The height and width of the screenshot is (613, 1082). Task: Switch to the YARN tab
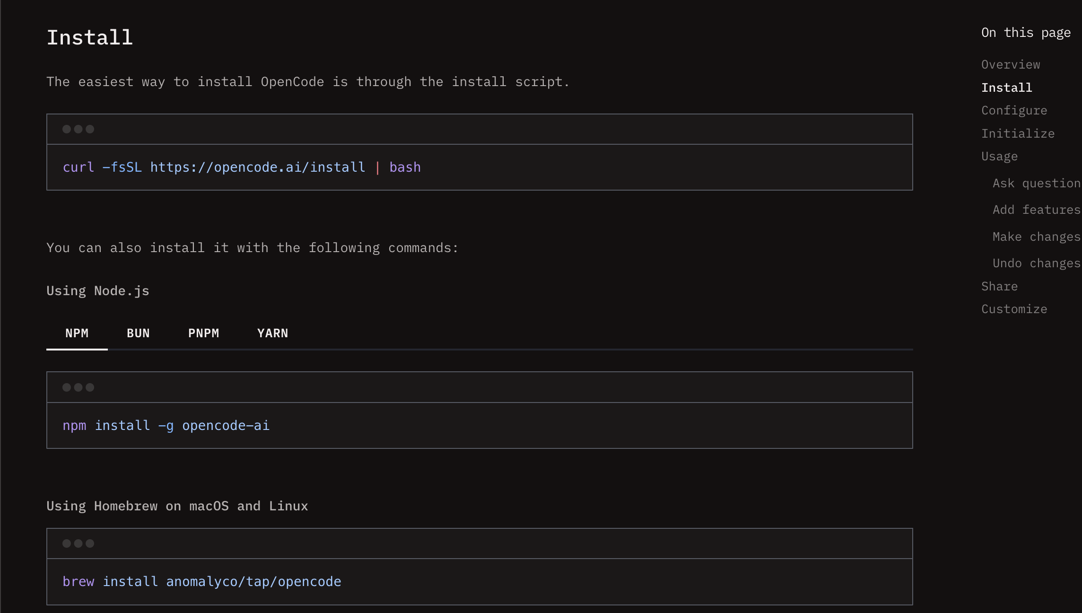(272, 333)
